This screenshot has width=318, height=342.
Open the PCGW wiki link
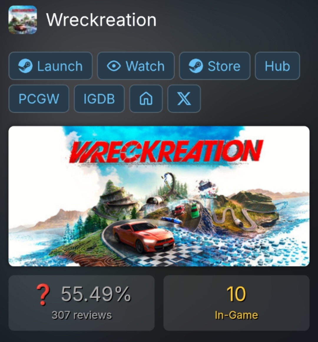point(39,98)
